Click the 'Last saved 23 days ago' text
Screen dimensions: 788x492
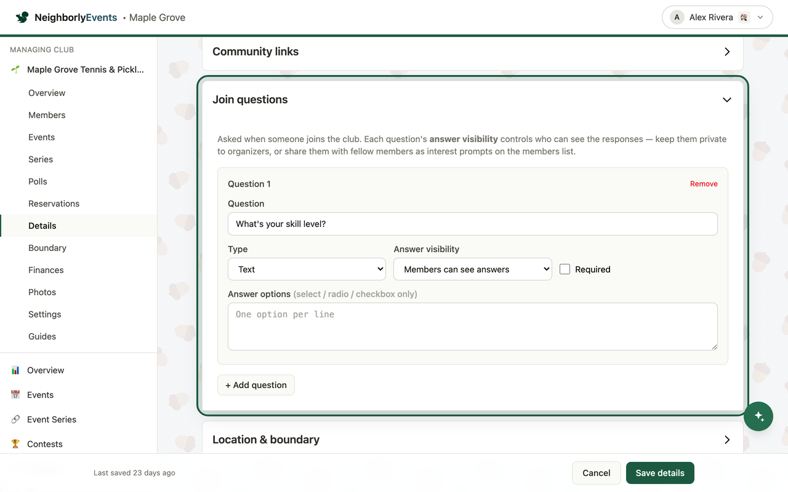[x=134, y=473]
